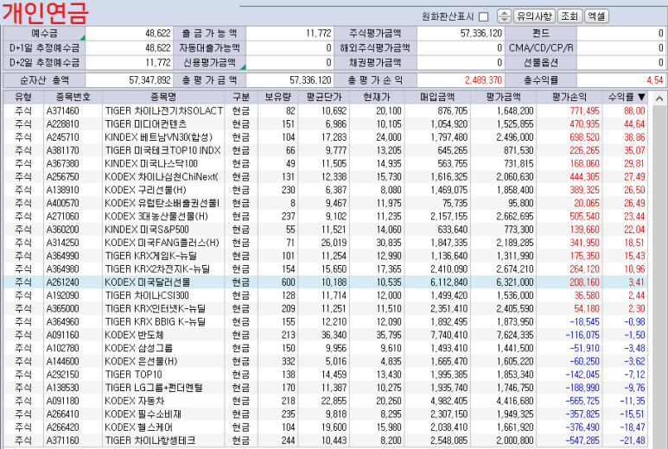Select TIGER KRX게임K-뉴딜 row
The height and width of the screenshot is (449, 668).
326,256
